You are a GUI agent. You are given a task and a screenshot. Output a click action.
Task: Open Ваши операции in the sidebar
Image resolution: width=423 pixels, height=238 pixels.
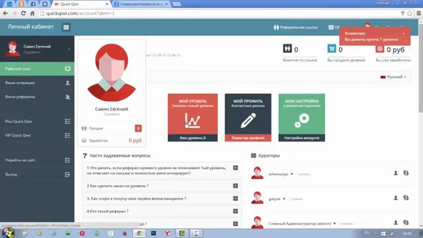pos(37,83)
